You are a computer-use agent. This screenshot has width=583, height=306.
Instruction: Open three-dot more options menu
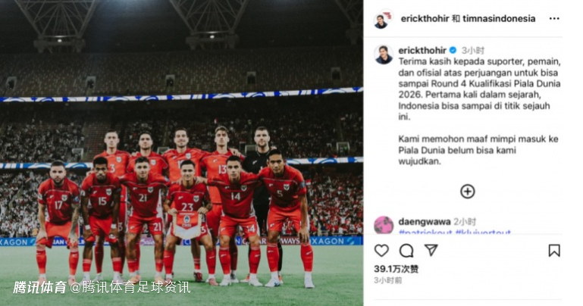click(554, 19)
